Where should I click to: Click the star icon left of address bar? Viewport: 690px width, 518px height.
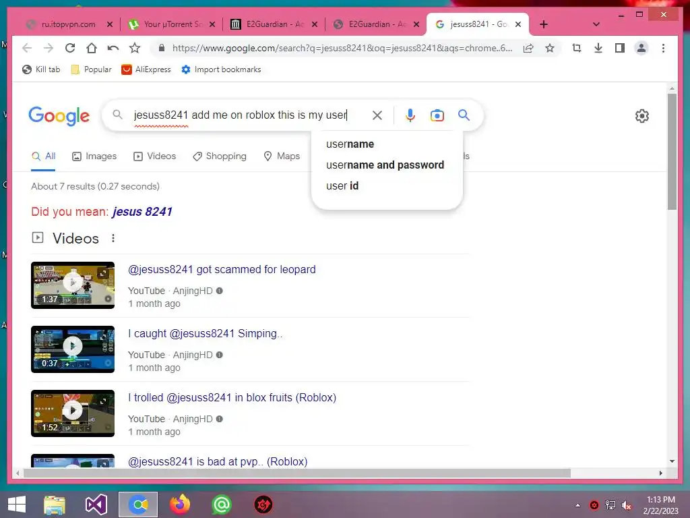coord(135,48)
